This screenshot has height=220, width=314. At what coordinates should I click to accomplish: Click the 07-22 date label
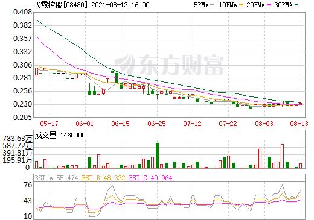click(x=228, y=124)
